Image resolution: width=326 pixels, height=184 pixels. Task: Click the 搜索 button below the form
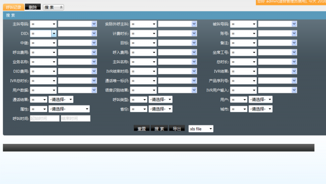click(159, 129)
